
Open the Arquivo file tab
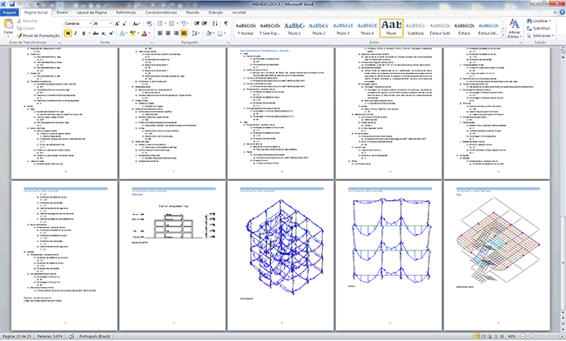(x=10, y=12)
